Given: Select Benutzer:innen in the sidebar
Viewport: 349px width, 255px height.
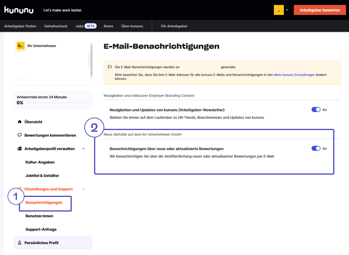Looking at the screenshot, I should pyautogui.click(x=39, y=216).
